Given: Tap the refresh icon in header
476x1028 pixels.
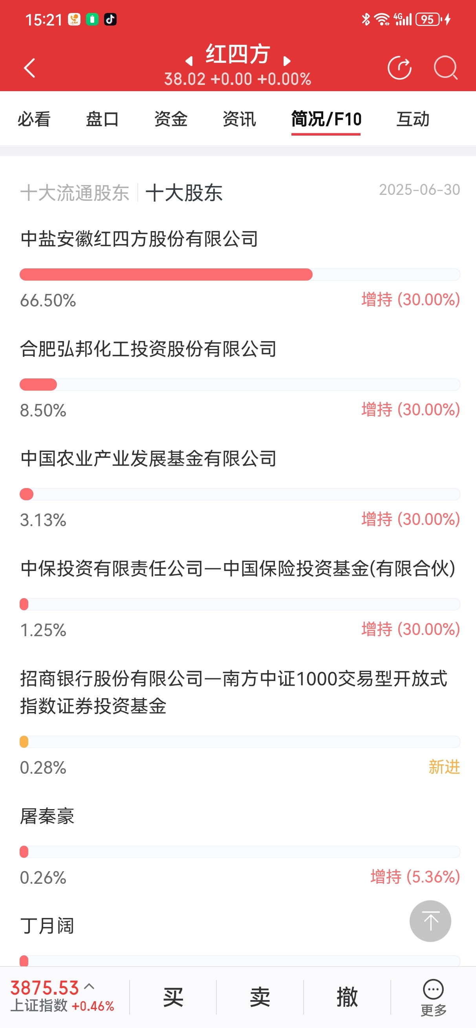Looking at the screenshot, I should click(399, 68).
